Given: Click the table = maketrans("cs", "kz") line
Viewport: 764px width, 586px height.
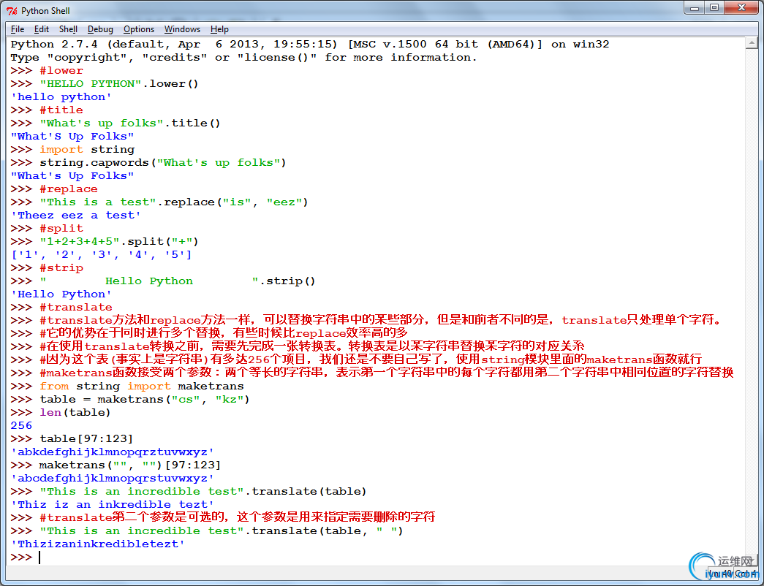Looking at the screenshot, I should 131,400.
